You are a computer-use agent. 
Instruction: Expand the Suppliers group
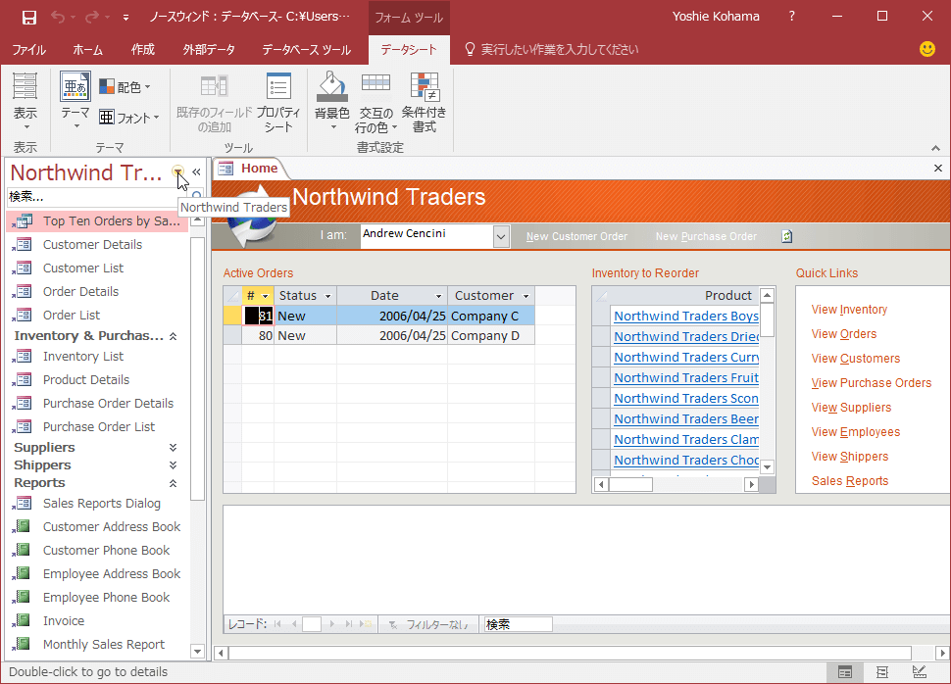[173, 448]
